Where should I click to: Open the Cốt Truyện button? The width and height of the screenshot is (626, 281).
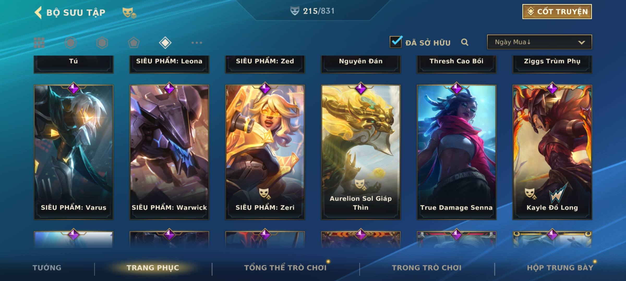click(x=557, y=11)
